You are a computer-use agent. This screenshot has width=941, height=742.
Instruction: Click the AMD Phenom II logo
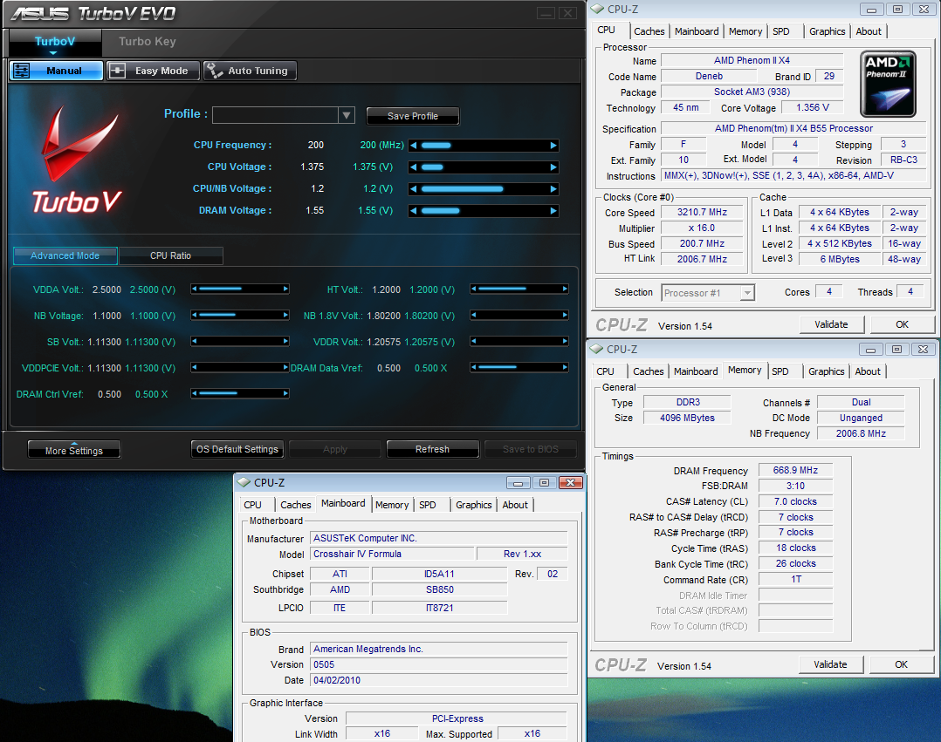tap(887, 84)
